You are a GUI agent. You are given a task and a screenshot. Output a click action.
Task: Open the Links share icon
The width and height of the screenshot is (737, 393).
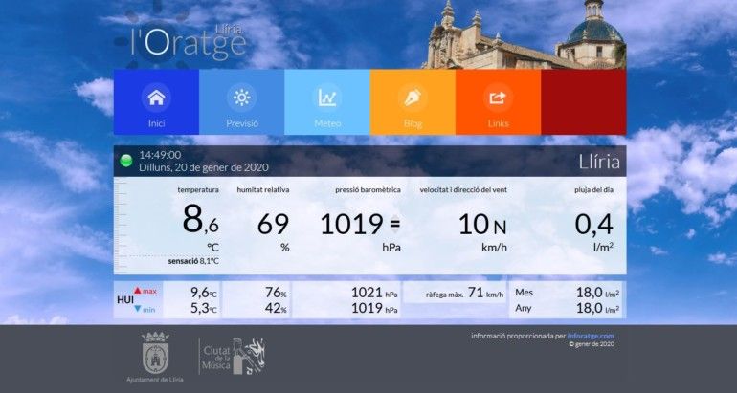(x=498, y=98)
